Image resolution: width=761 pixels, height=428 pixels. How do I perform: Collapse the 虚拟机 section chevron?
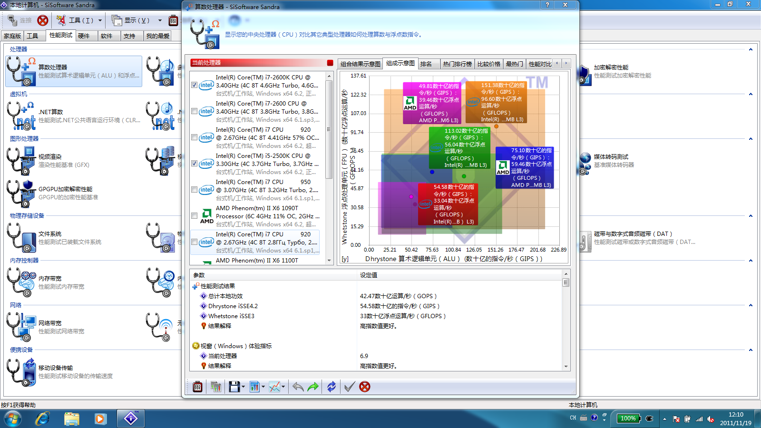click(x=751, y=94)
